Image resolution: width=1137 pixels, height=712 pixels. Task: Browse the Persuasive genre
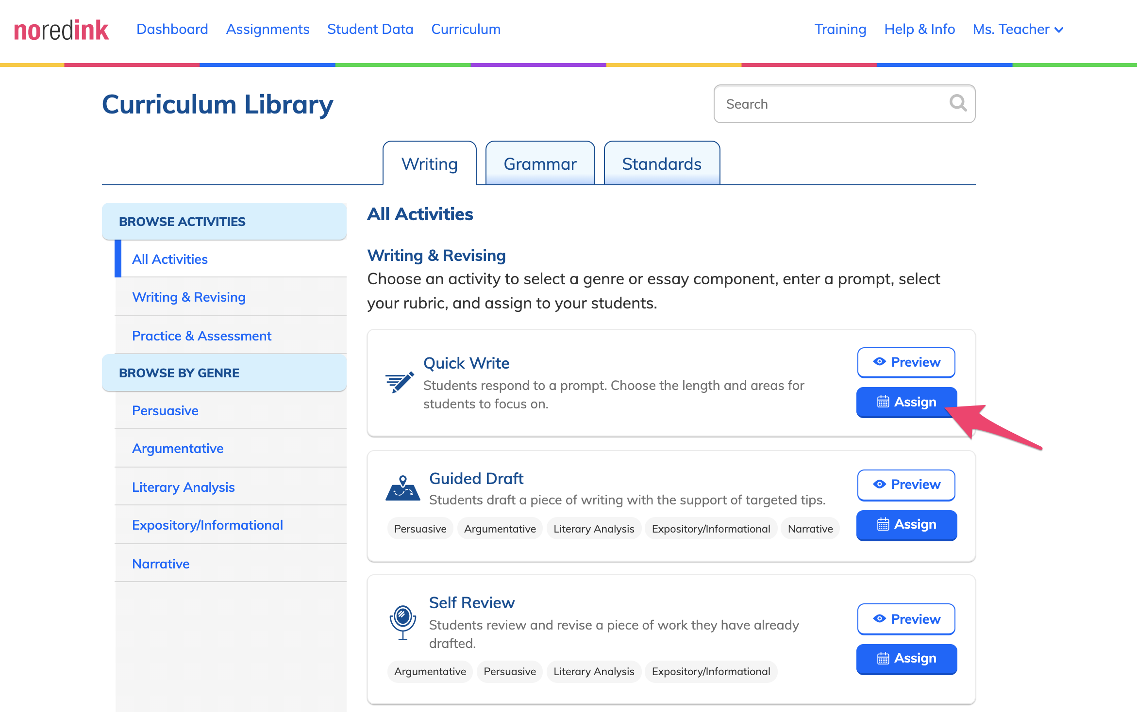coord(231,410)
